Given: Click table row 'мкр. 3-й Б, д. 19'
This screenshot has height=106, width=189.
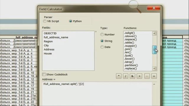Looking at the screenshot, I should coord(19,89).
